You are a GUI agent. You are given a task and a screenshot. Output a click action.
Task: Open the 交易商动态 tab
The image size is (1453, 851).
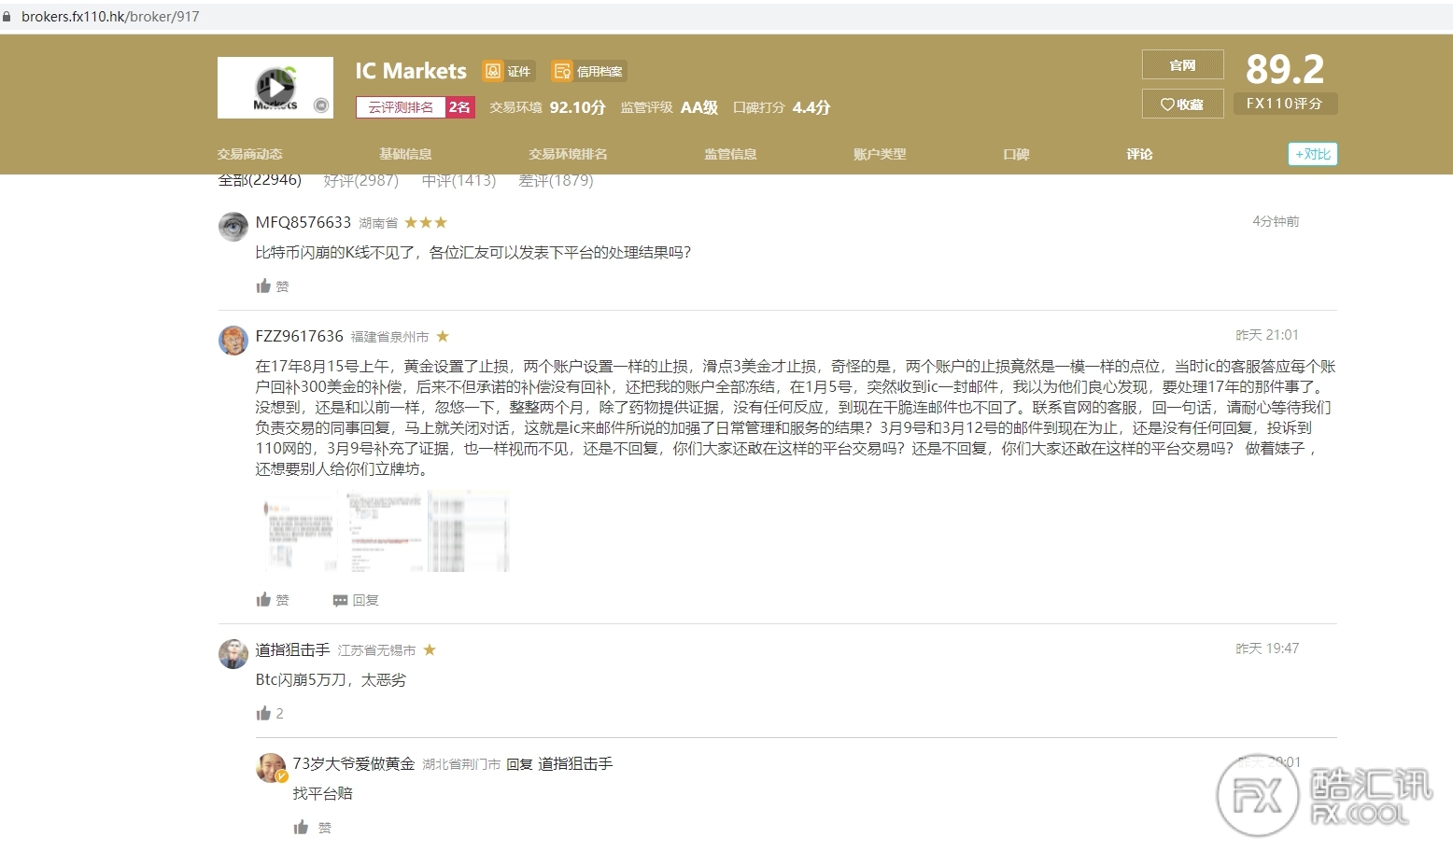point(249,154)
